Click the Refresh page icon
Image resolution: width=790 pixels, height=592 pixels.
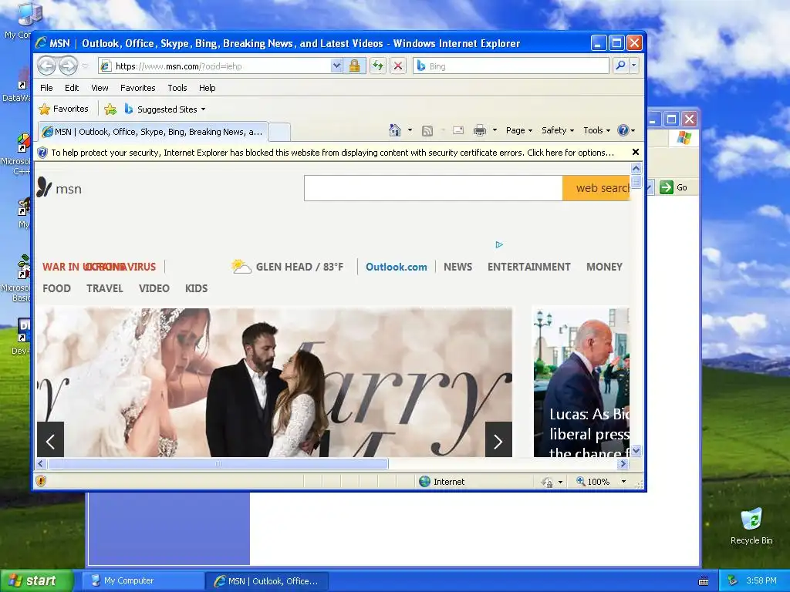378,66
